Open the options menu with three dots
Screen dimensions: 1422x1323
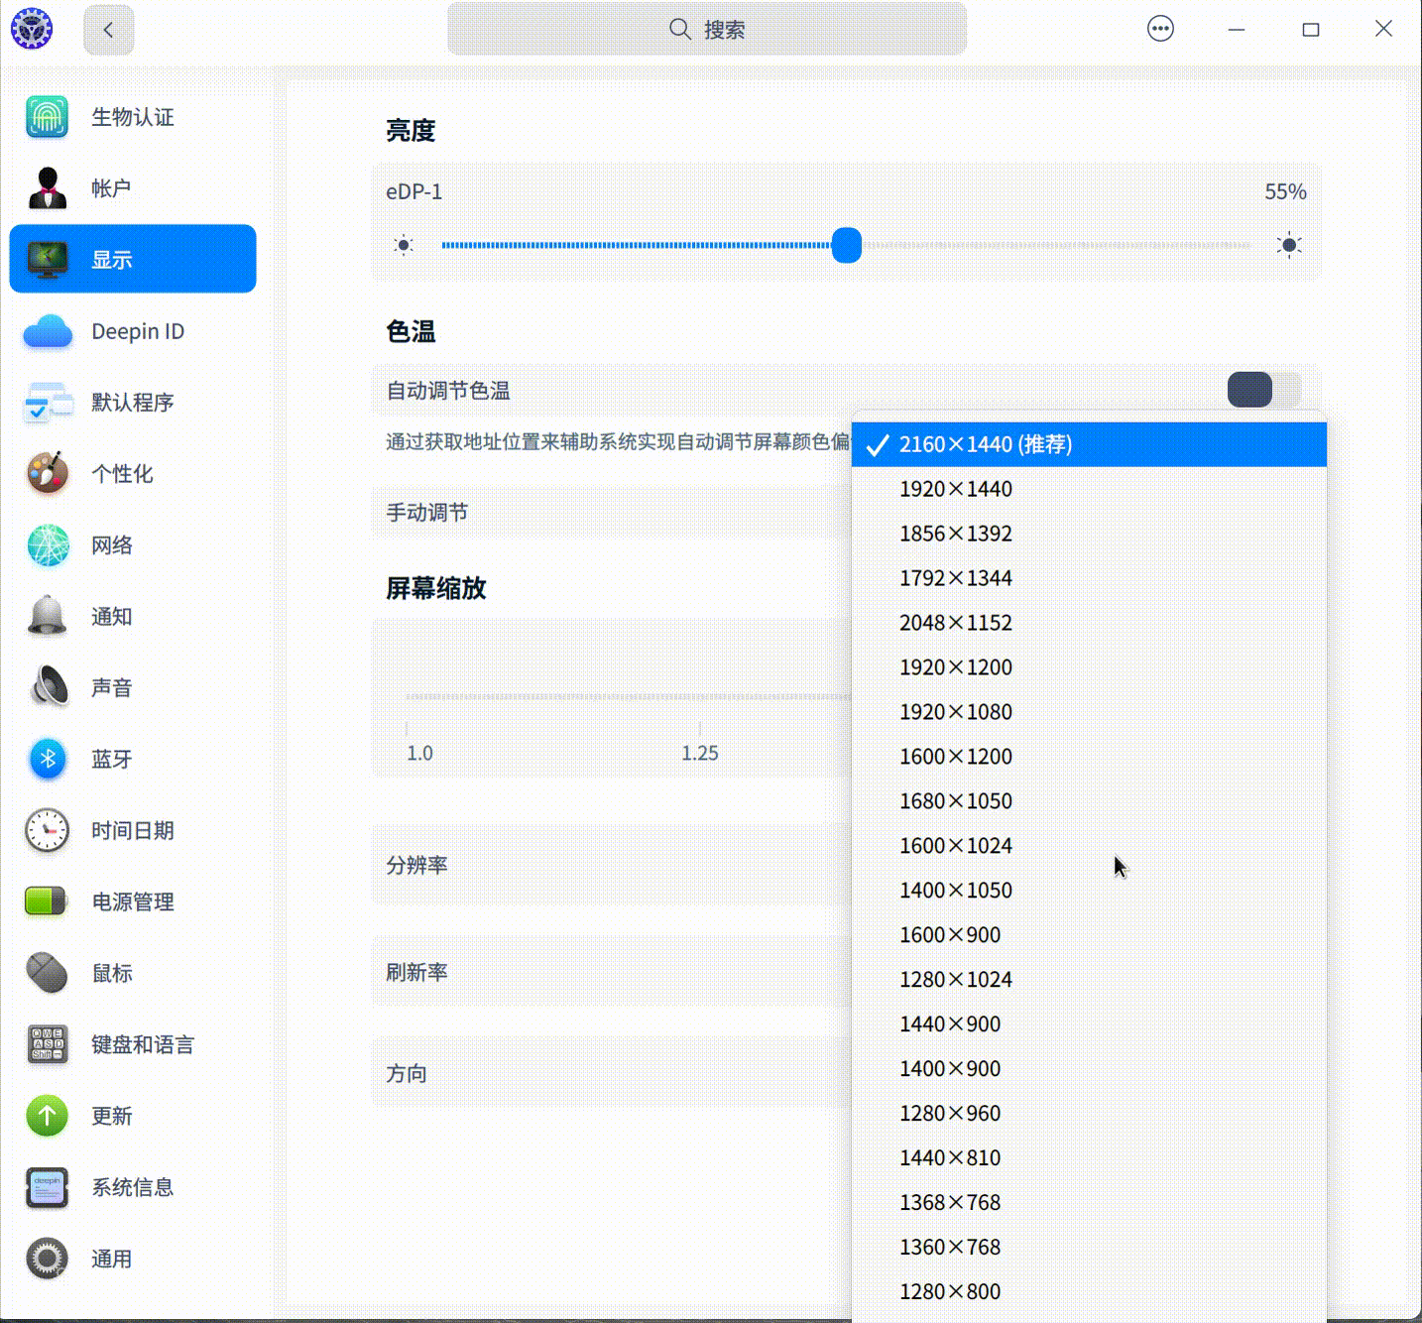[1160, 29]
